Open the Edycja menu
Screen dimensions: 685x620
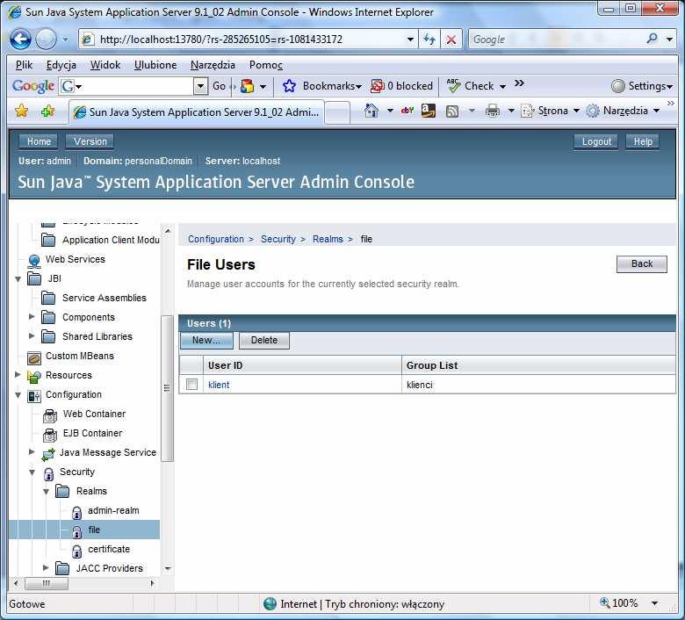pyautogui.click(x=61, y=65)
